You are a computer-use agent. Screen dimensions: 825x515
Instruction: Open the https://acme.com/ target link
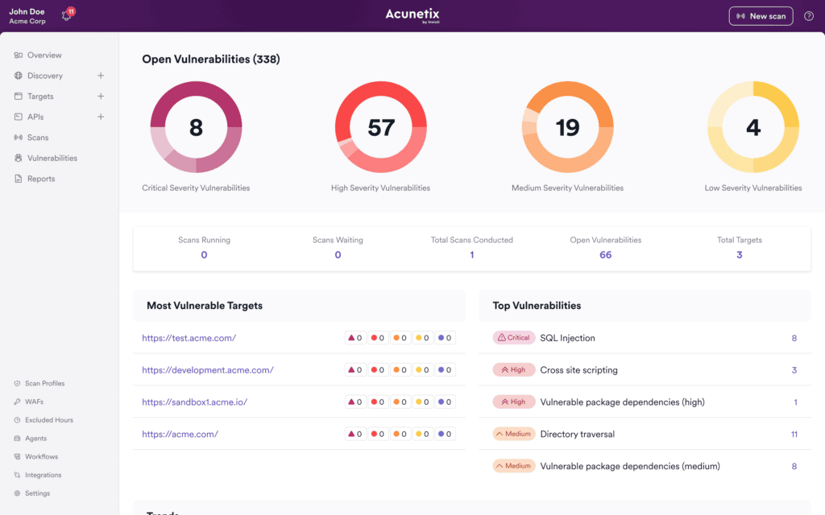pyautogui.click(x=180, y=434)
